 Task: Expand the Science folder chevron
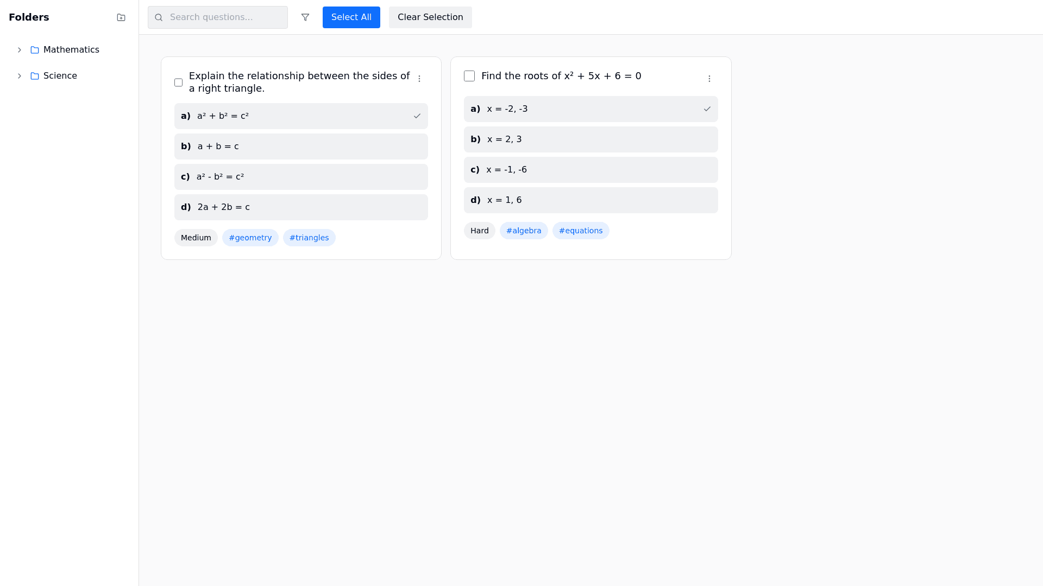pos(20,76)
